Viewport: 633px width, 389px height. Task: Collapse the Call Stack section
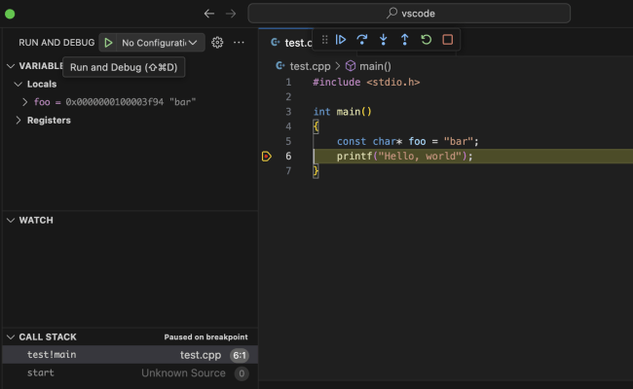11,337
